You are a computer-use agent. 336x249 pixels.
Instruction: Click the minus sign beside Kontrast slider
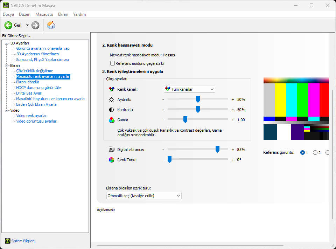coord(163,110)
